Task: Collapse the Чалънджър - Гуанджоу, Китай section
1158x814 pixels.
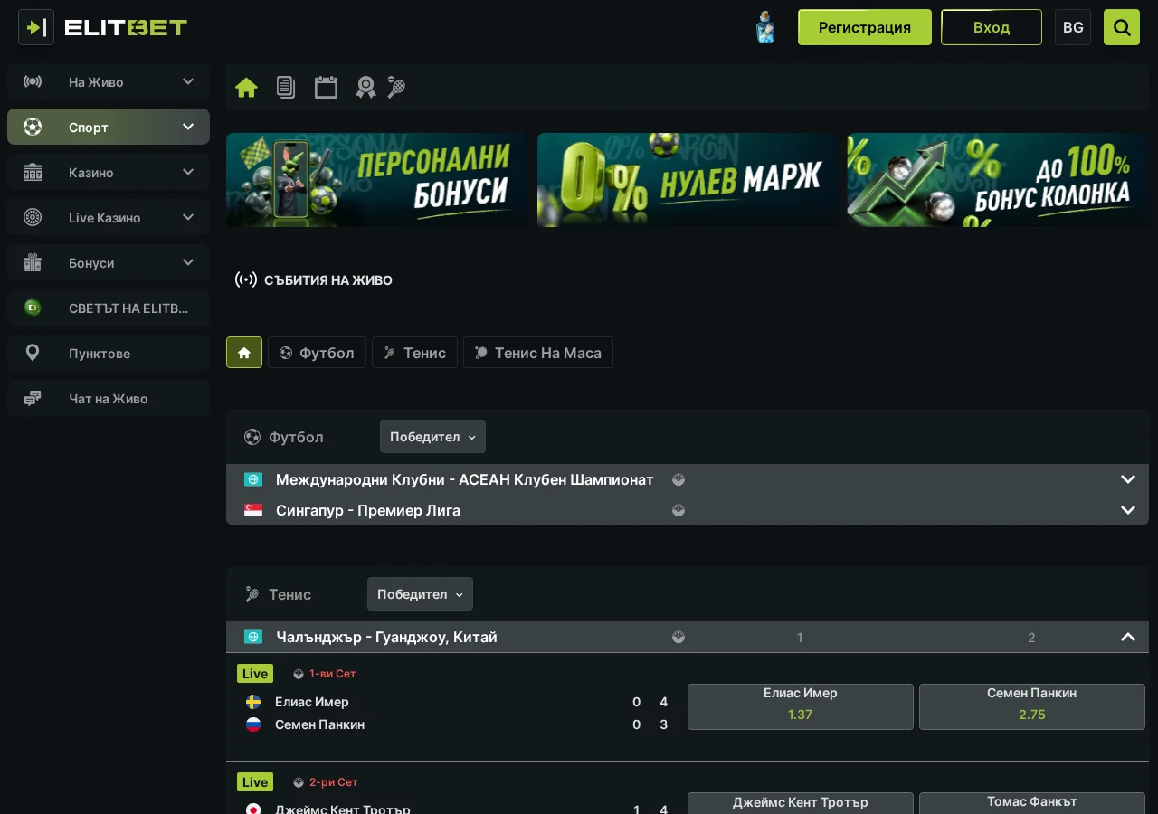Action: point(1127,637)
